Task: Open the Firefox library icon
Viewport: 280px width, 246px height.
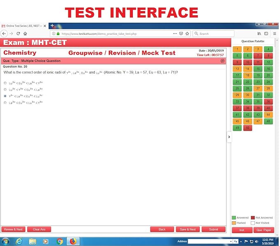Action: pyautogui.click(x=259, y=33)
